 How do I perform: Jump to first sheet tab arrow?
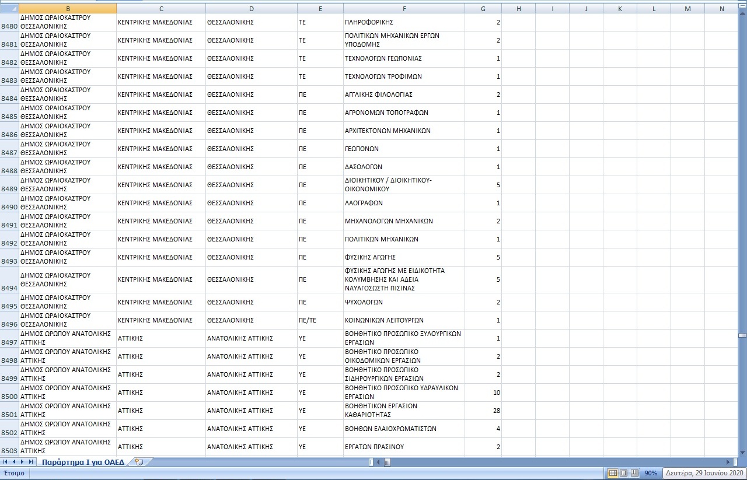(6, 462)
